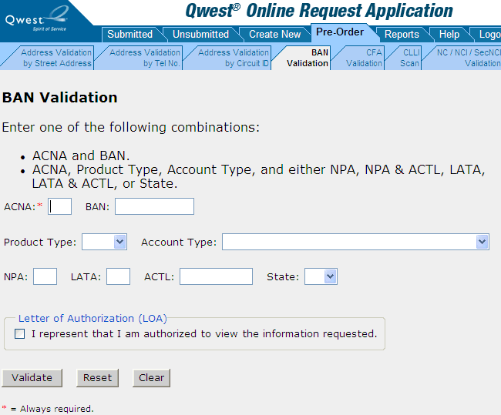Open the CLLI Scan subtab
The height and width of the screenshot is (415, 501).
(x=410, y=58)
